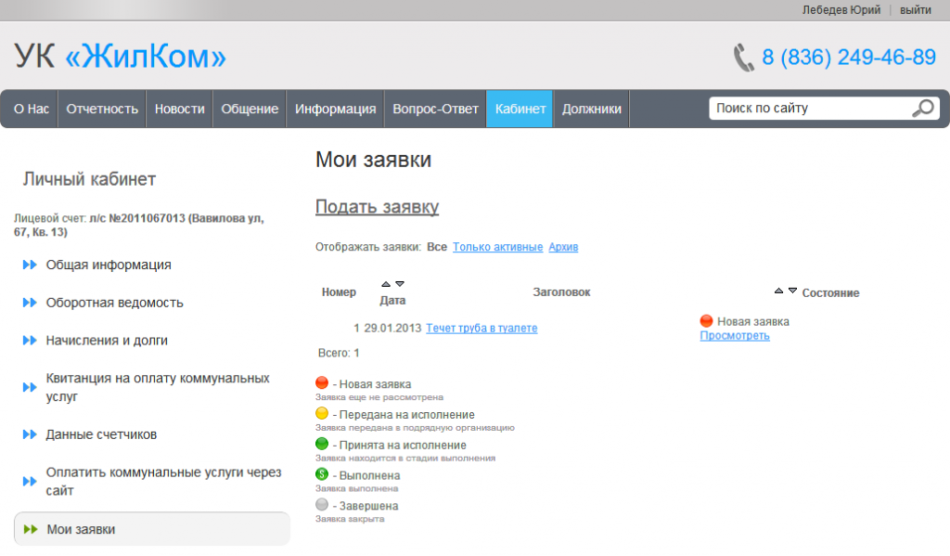Viewport: 950px width, 556px height.
Task: Click red status icon beside Просмотреть row
Action: coord(706,321)
